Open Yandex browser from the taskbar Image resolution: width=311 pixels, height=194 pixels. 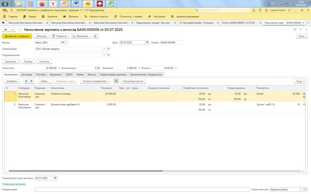53,3
